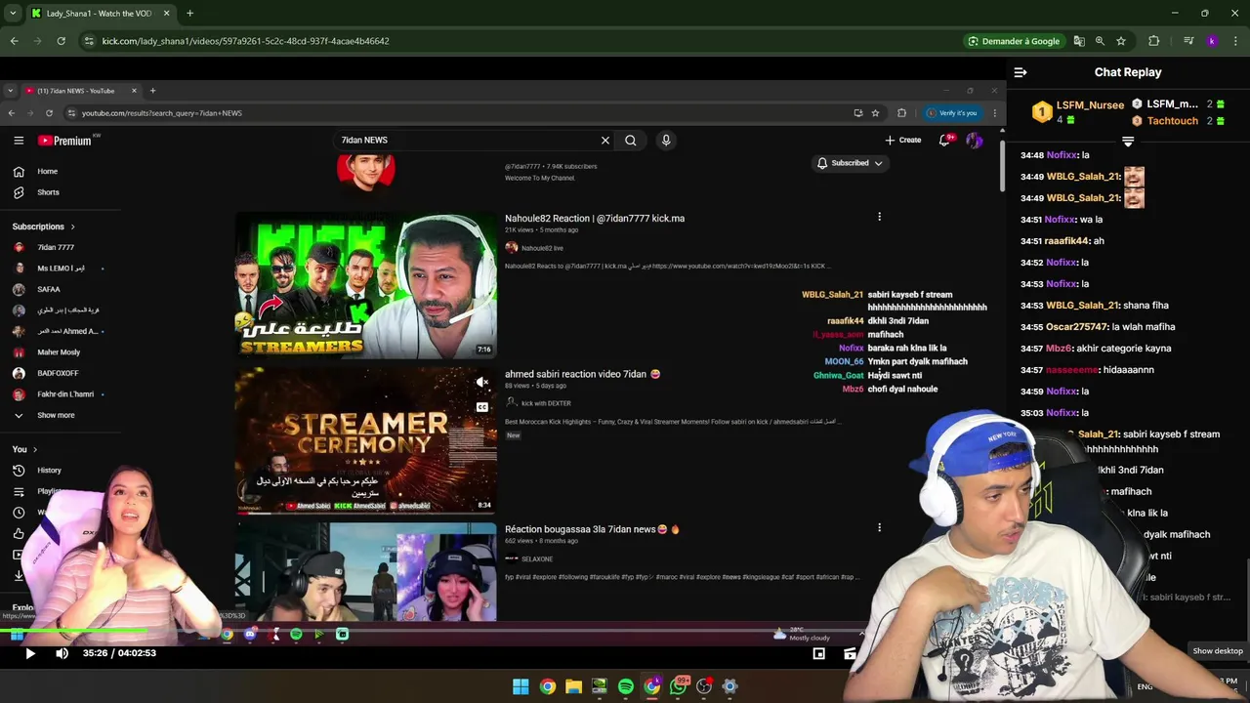Open Chrome media control icon
Screen dimensions: 1250x703
point(1188,41)
